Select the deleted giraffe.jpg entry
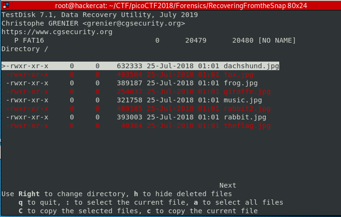Screen dimensions: 341x217 (x=138, y=91)
